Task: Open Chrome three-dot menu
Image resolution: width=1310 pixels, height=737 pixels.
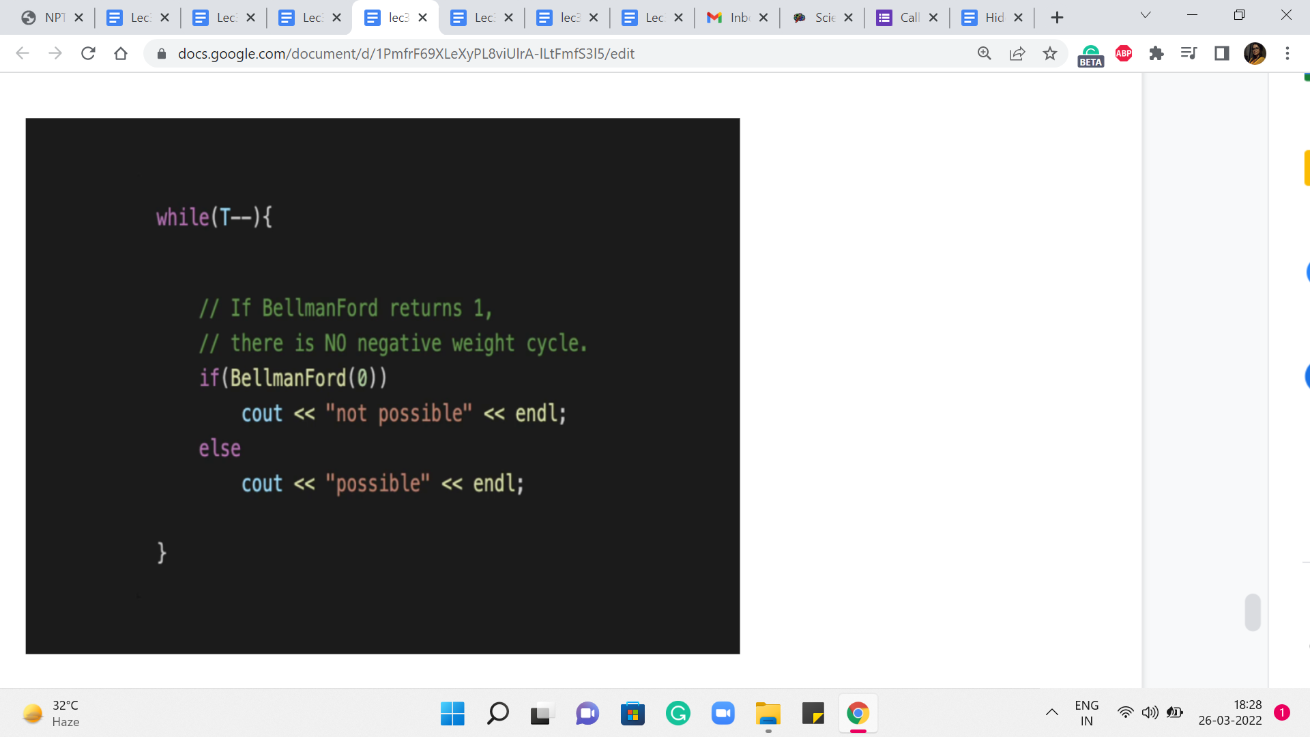Action: click(x=1287, y=53)
